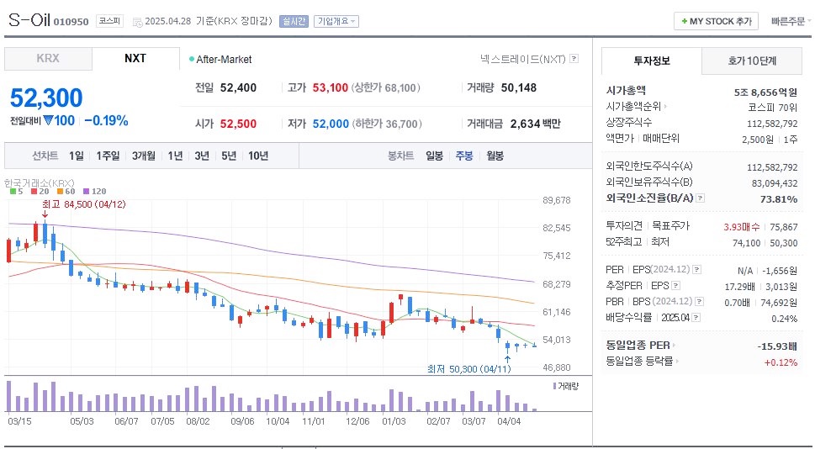Click the purple 거래량 legend marker
The height and width of the screenshot is (449, 815).
click(x=554, y=386)
